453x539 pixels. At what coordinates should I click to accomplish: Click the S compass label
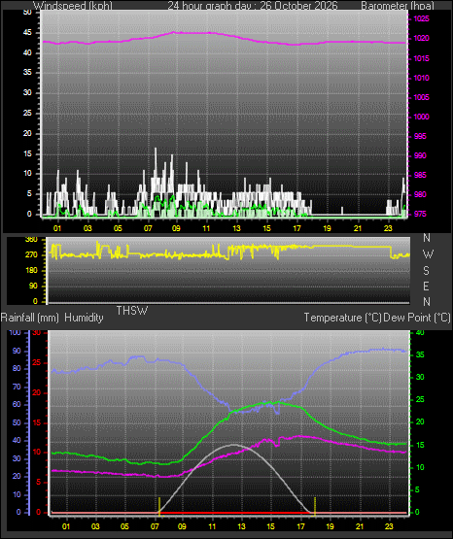(x=427, y=271)
